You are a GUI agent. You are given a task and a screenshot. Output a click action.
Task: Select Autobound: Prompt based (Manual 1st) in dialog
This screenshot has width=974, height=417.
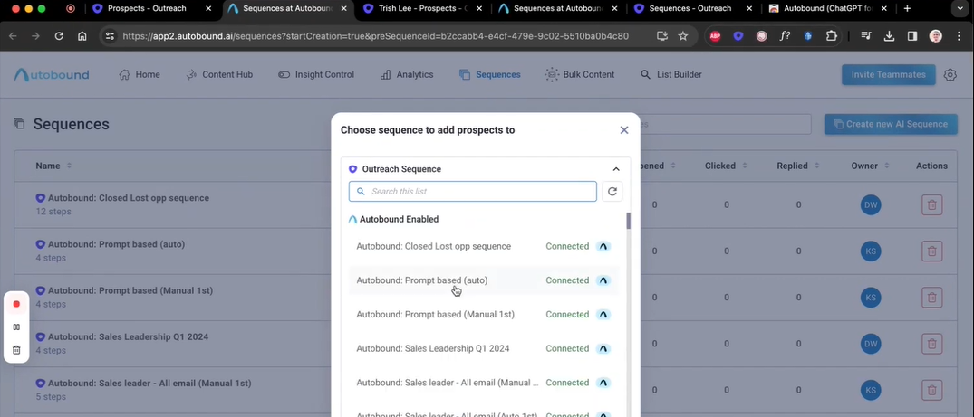(x=483, y=315)
